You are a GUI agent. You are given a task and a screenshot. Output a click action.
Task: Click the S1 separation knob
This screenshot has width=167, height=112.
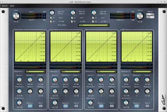pyautogui.click(x=51, y=18)
